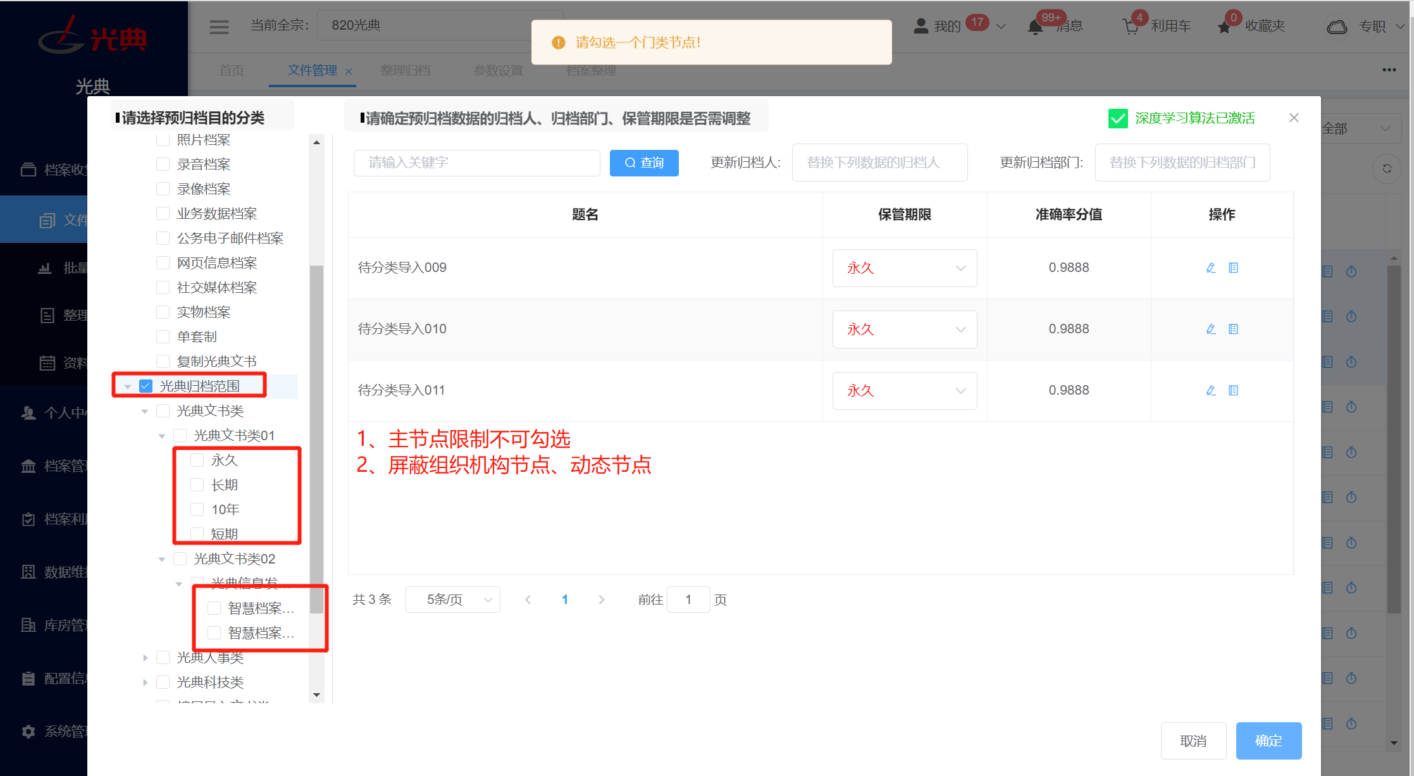Open the 收藏夹 star icon
Viewport: 1414px width, 776px height.
pyautogui.click(x=1224, y=27)
